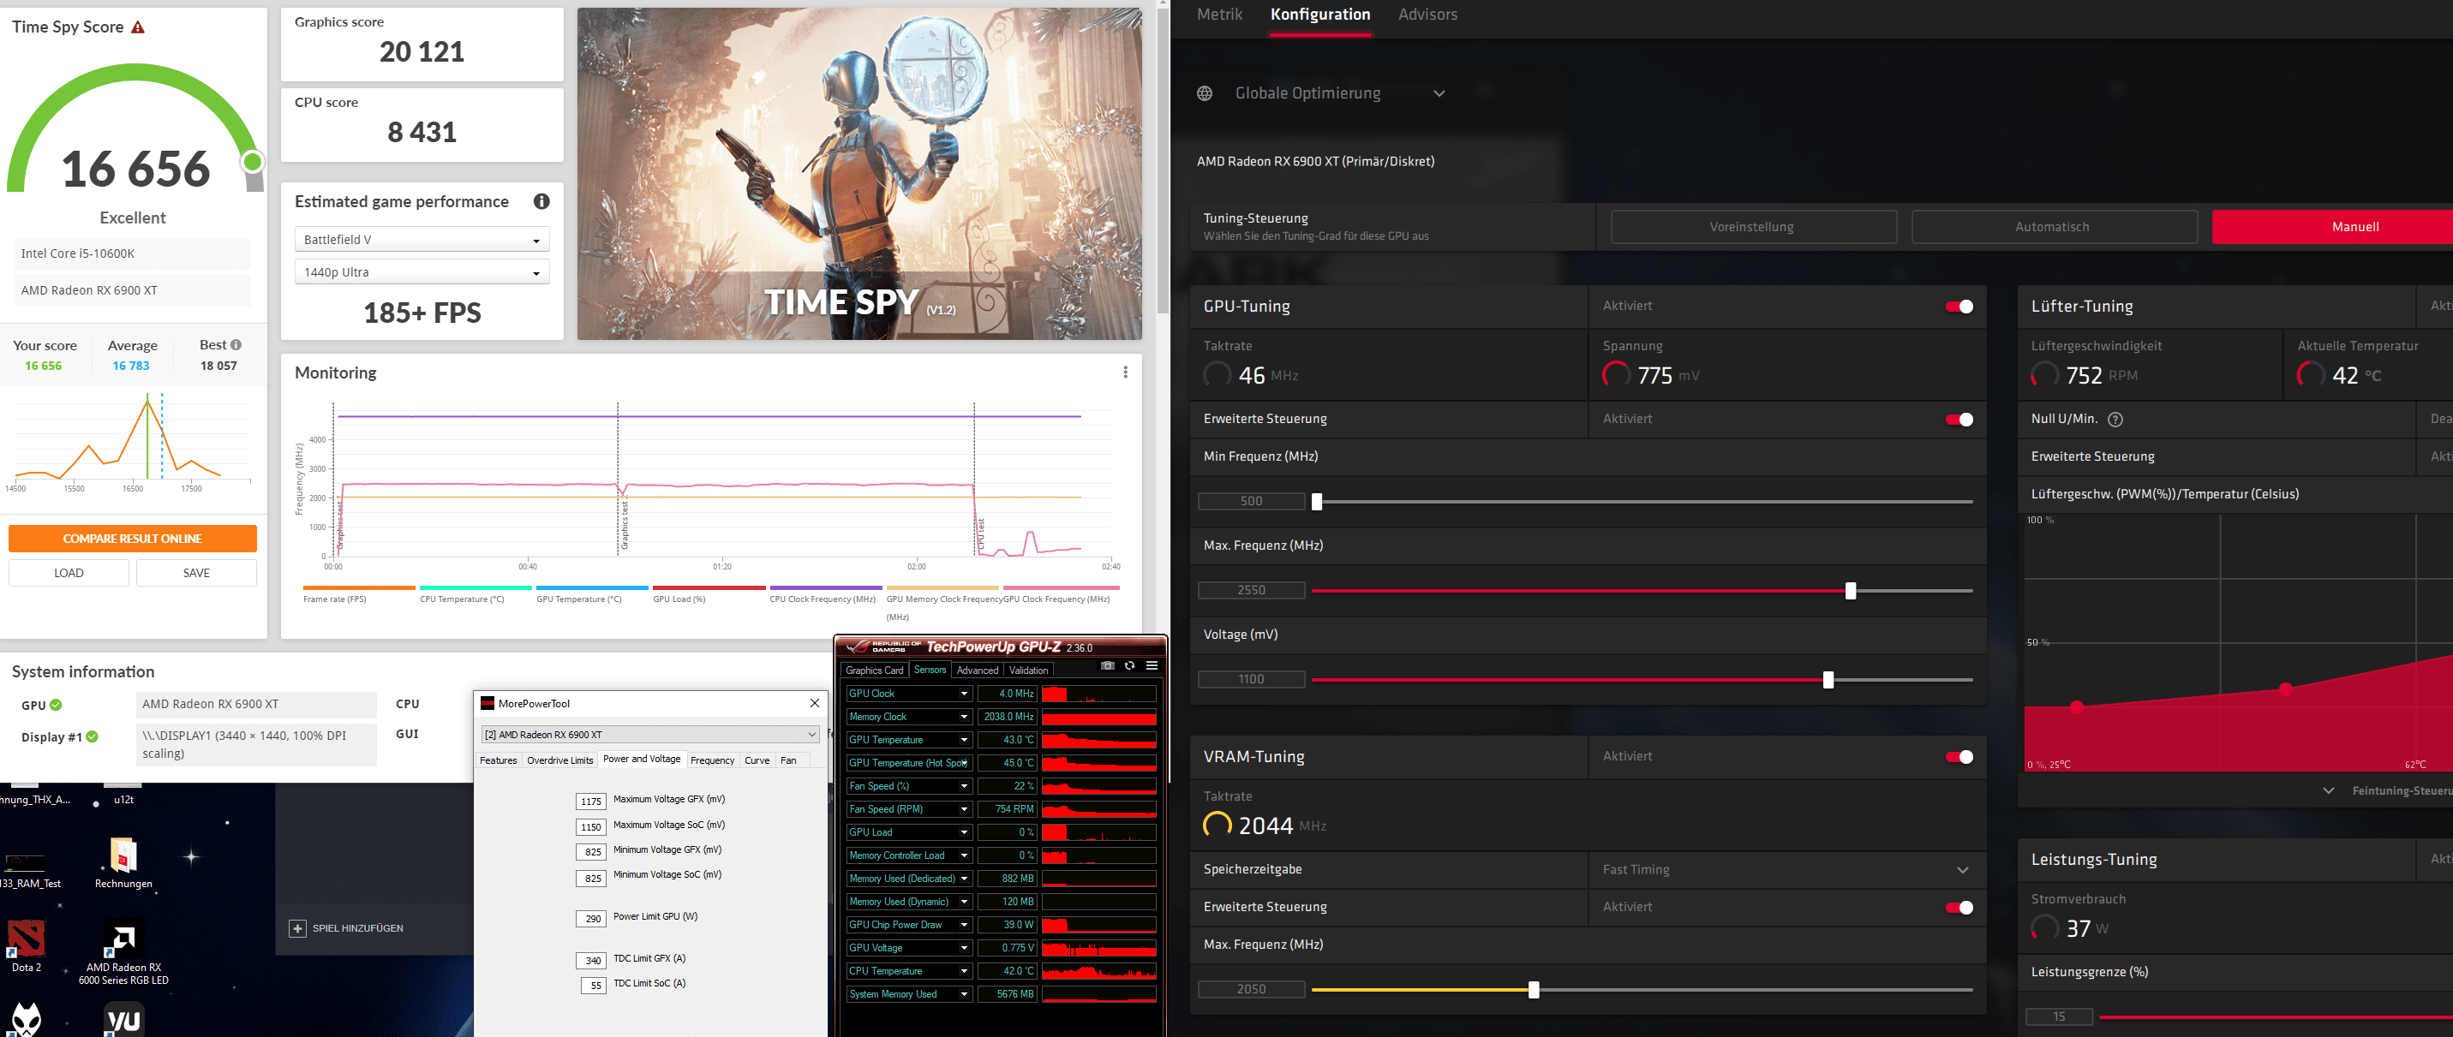Screen dimensions: 2453x1037
Task: Switch to the Advisors tab
Action: click(x=1427, y=15)
